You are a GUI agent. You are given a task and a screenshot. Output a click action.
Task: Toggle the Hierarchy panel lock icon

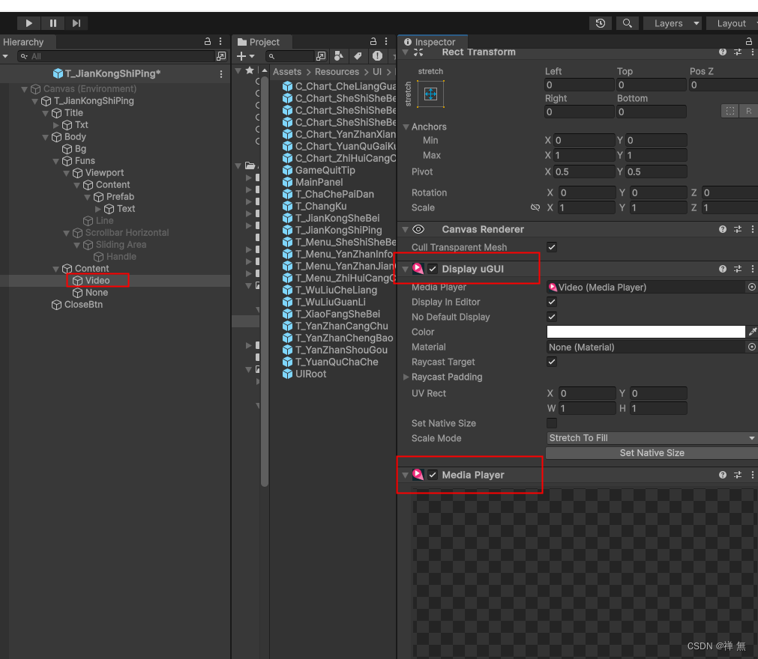[x=208, y=41]
